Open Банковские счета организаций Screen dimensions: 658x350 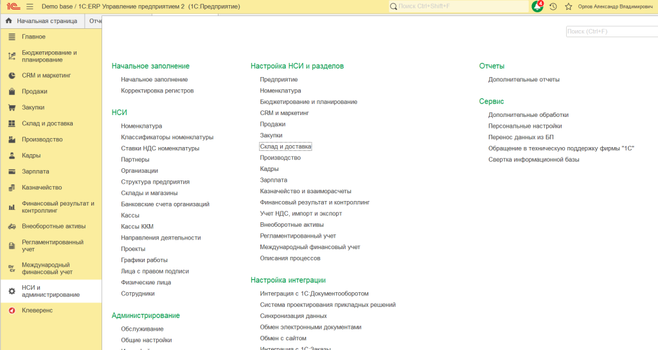coord(165,204)
